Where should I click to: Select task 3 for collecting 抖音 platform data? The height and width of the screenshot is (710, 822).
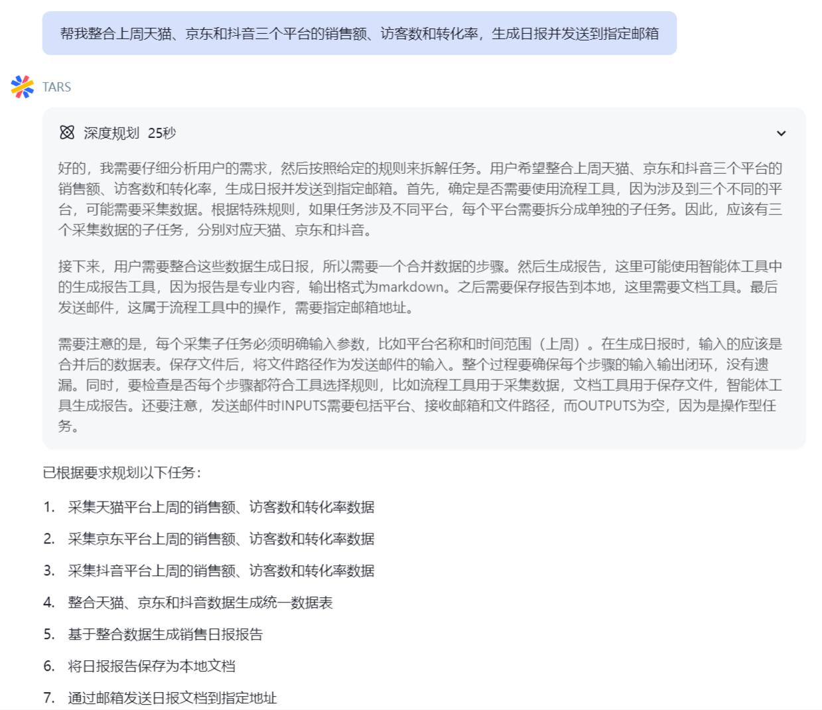221,571
